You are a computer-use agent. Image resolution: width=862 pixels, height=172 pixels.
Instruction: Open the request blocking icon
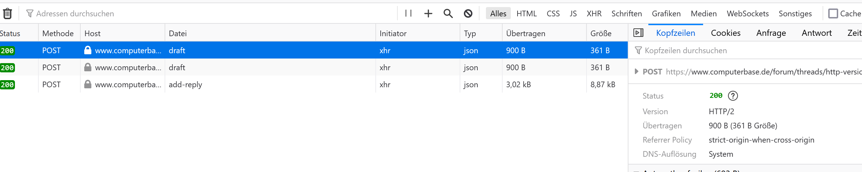point(468,13)
